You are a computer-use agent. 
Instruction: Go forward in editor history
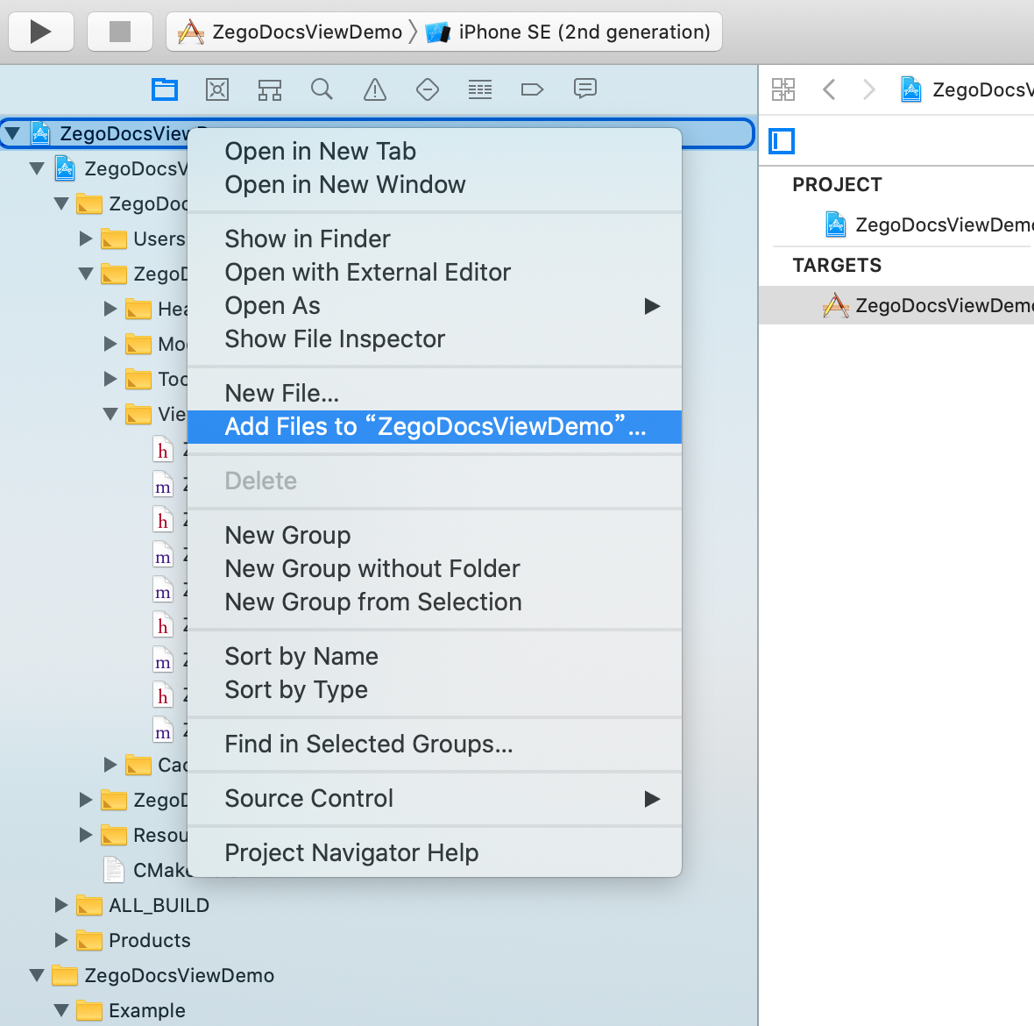[869, 89]
